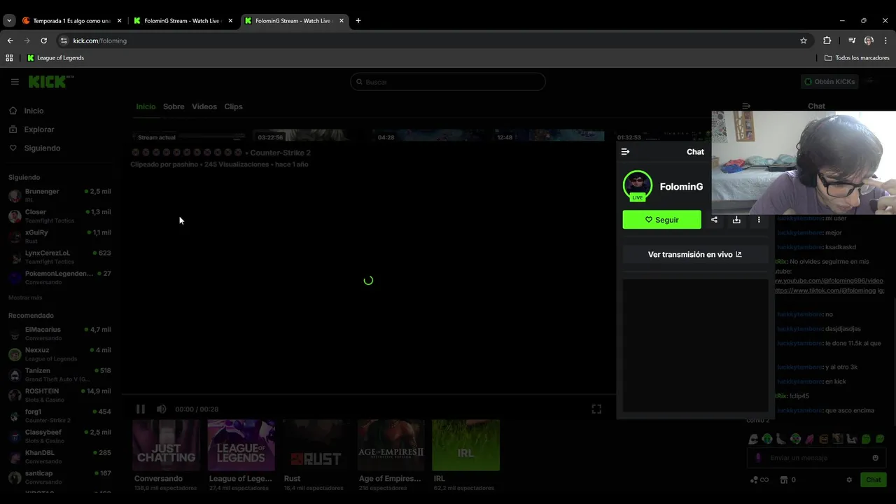The width and height of the screenshot is (896, 504).
Task: Click Obtén KICKs button
Action: coord(830,82)
